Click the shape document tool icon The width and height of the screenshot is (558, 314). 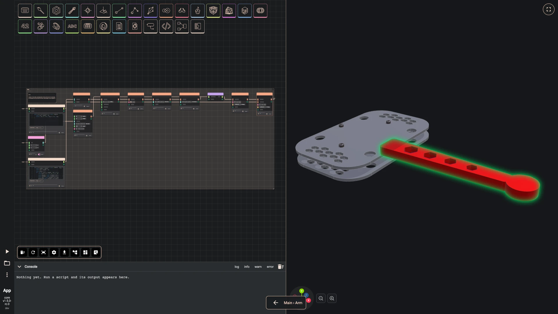(135, 26)
